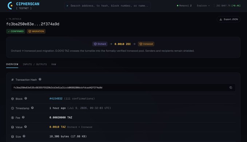This screenshot has width=247, height=142.
Task: Click the truncated hash heading fc3ba250e83e...2f374a9d
Action: [33, 24]
